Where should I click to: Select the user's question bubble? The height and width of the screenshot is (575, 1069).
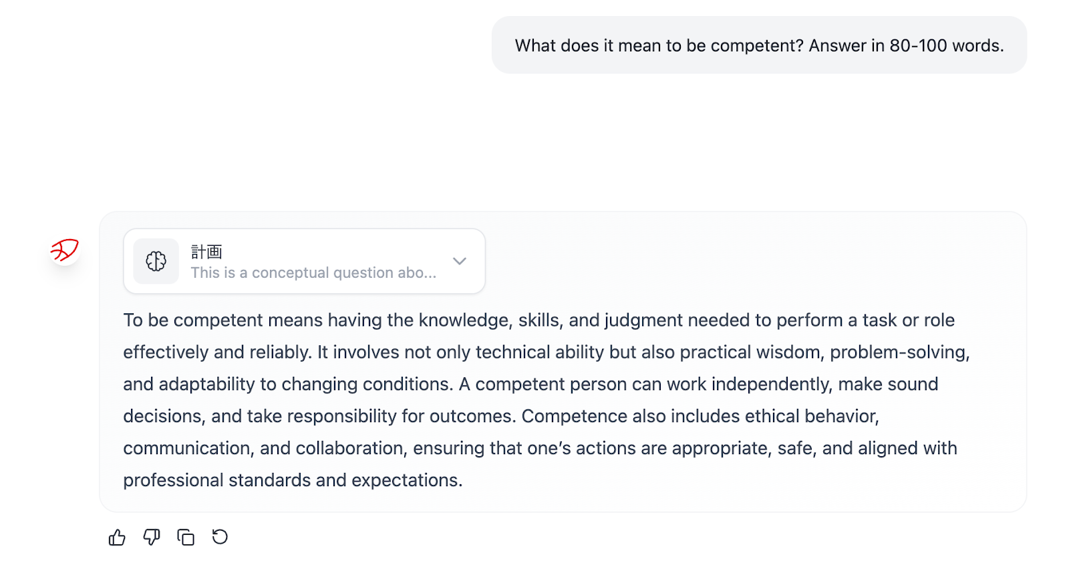click(x=759, y=45)
